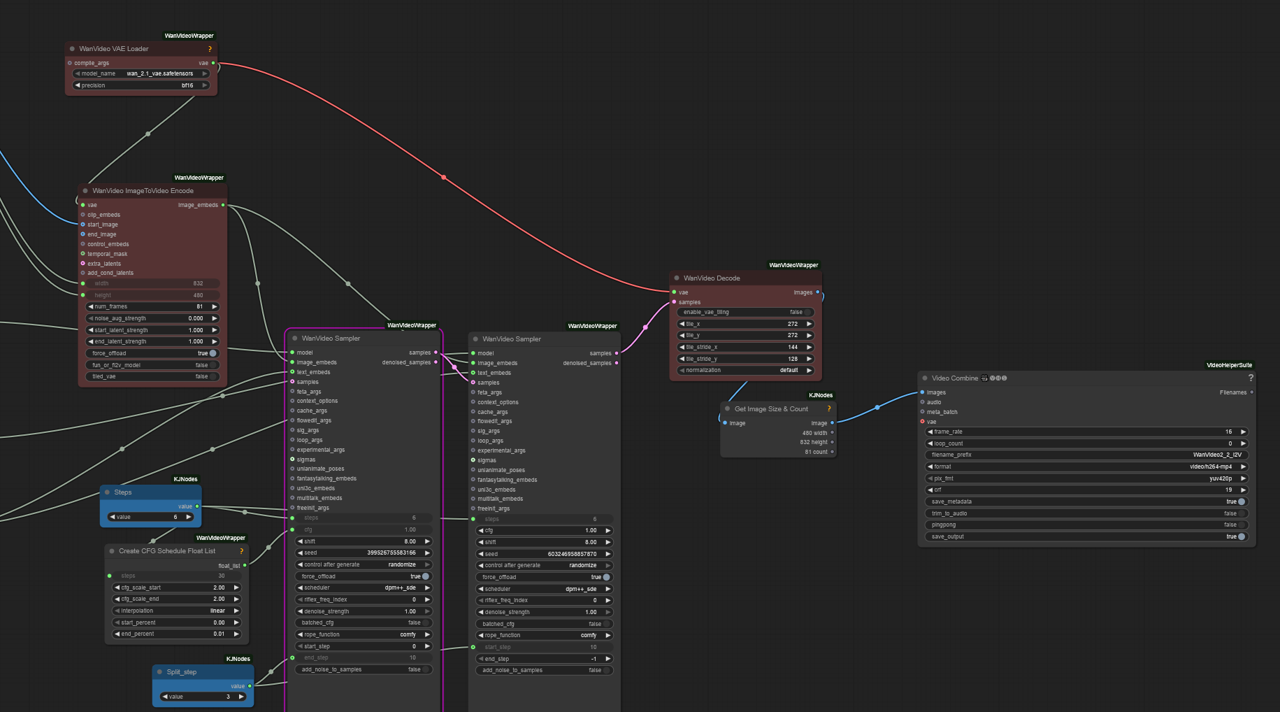Open pix_fmt dropdown yuv420p
This screenshot has width=1280, height=712.
pos(1086,478)
